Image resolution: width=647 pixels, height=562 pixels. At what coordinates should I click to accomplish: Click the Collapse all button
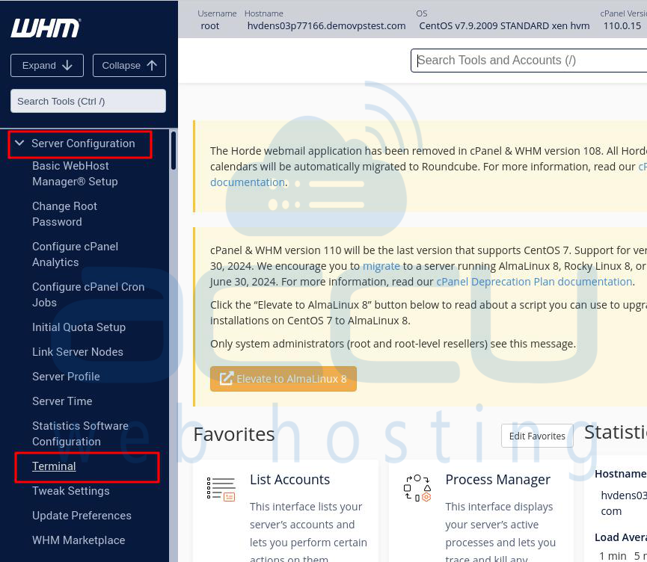129,65
